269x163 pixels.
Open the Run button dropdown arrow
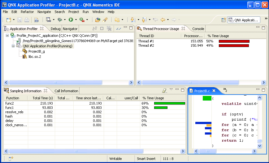[x=76, y=20]
